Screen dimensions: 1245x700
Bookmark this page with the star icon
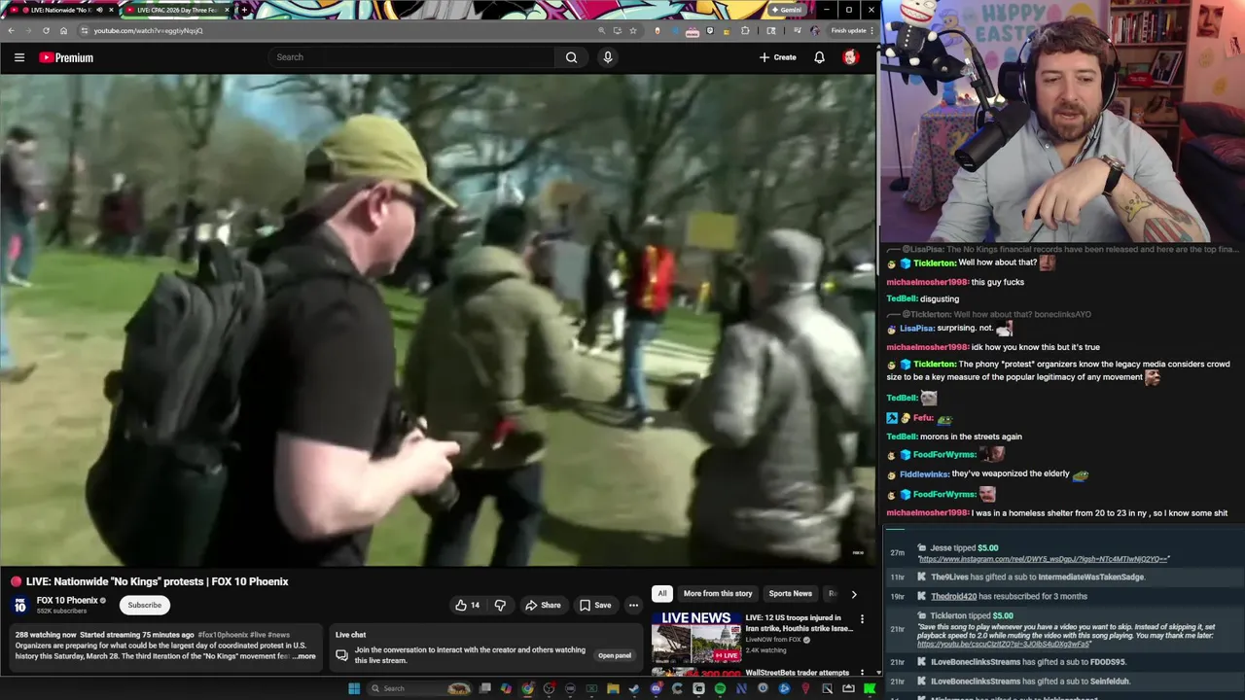pyautogui.click(x=632, y=30)
